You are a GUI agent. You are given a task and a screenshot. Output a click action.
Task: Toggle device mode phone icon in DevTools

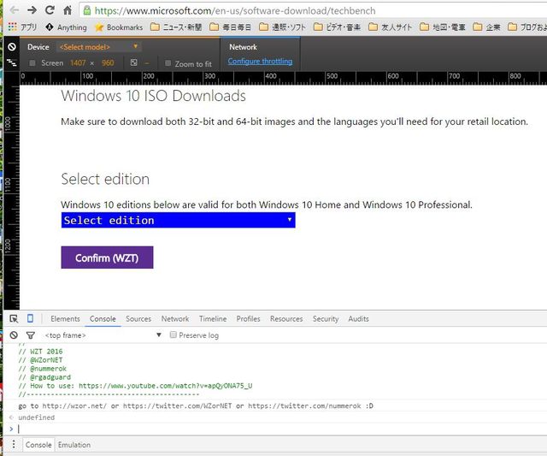pyautogui.click(x=31, y=318)
